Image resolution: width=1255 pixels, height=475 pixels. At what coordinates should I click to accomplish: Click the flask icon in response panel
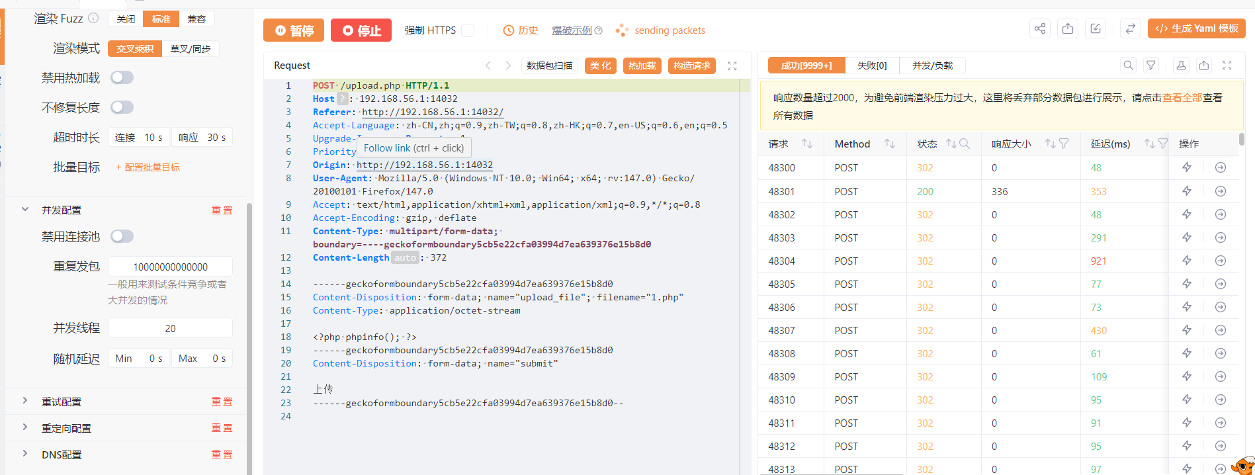tap(1181, 65)
